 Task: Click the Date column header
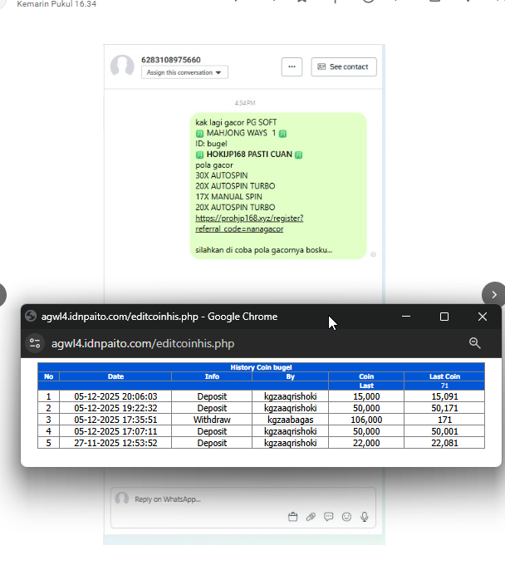click(115, 376)
